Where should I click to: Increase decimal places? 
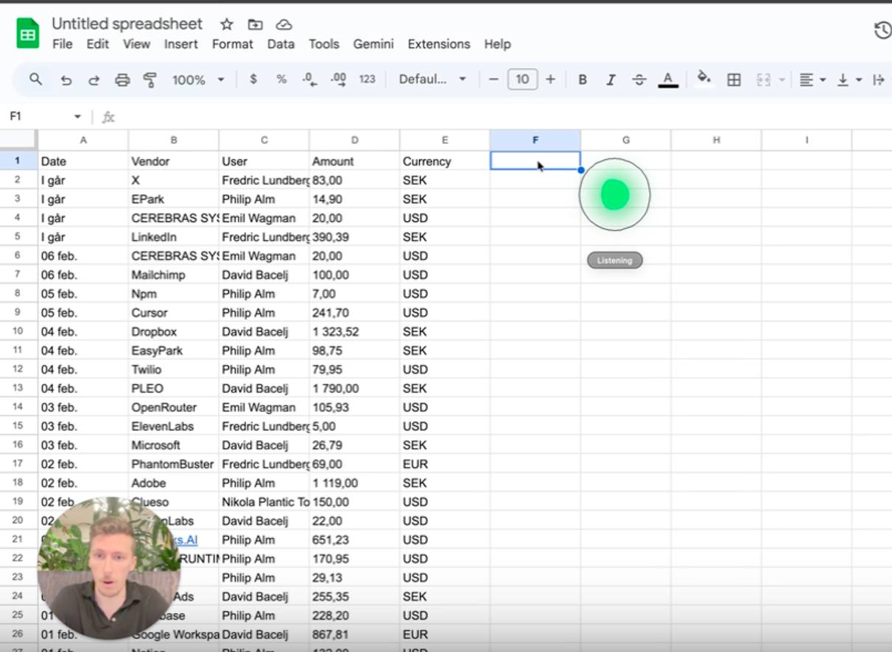tap(338, 79)
